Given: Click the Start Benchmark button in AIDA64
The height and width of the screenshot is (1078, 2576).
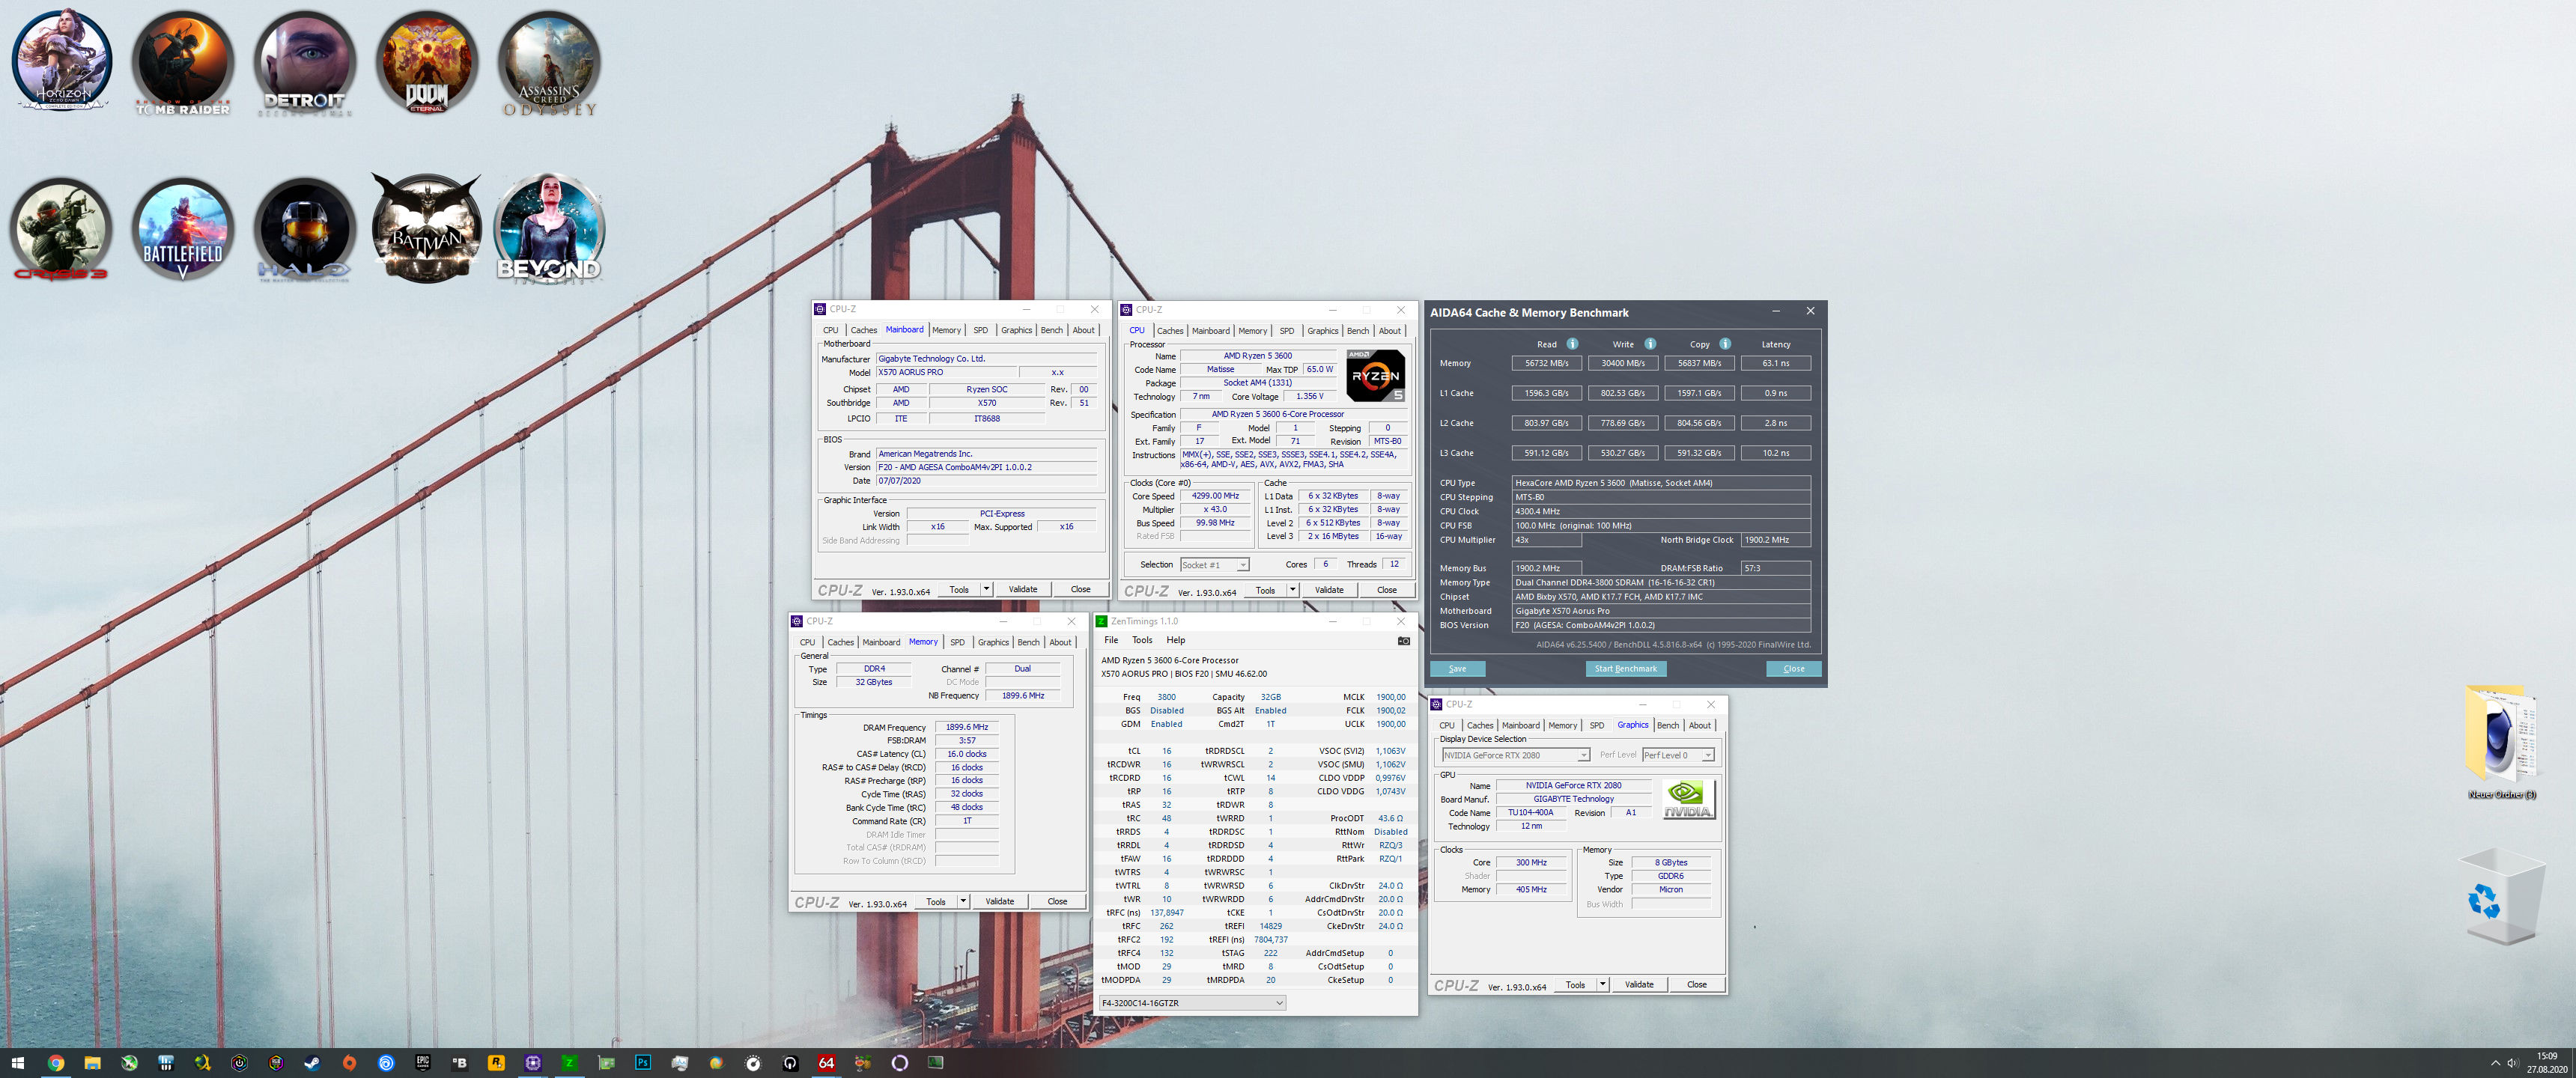Looking at the screenshot, I should 1625,669.
